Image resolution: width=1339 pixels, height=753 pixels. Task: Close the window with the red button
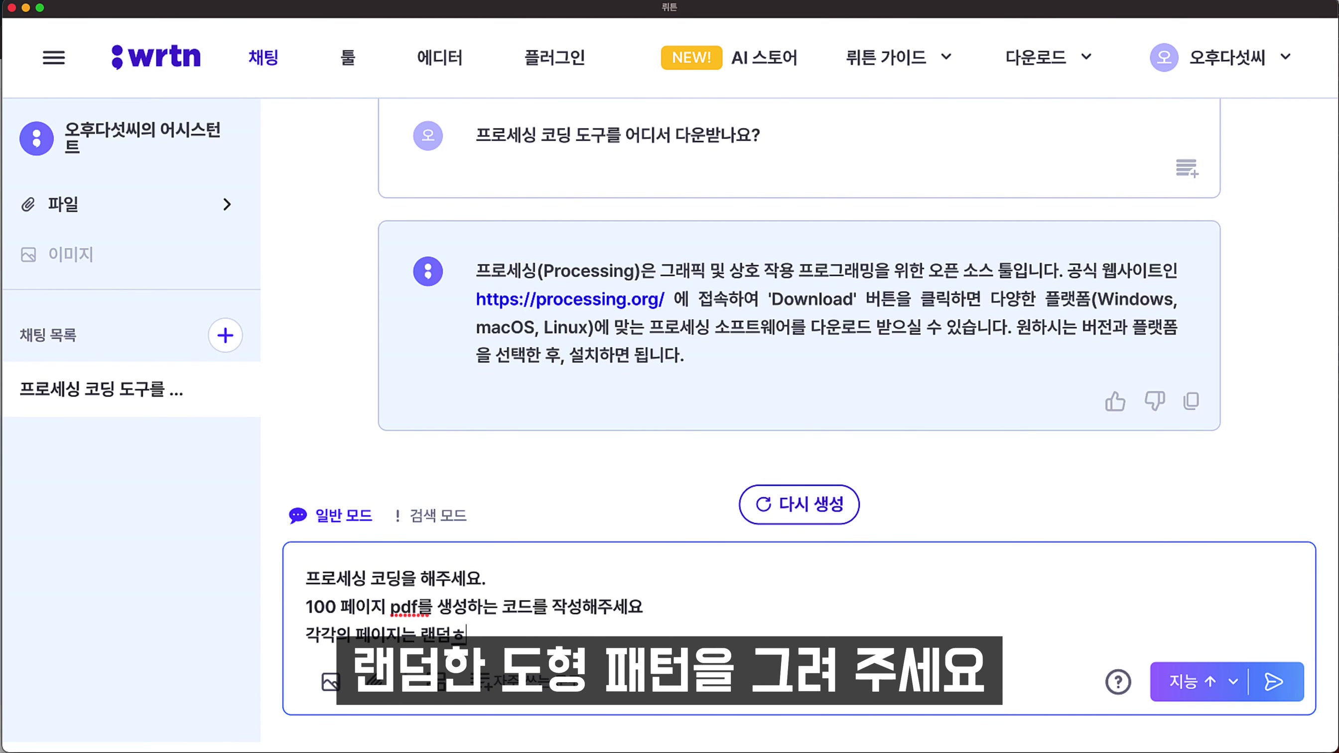pyautogui.click(x=11, y=8)
